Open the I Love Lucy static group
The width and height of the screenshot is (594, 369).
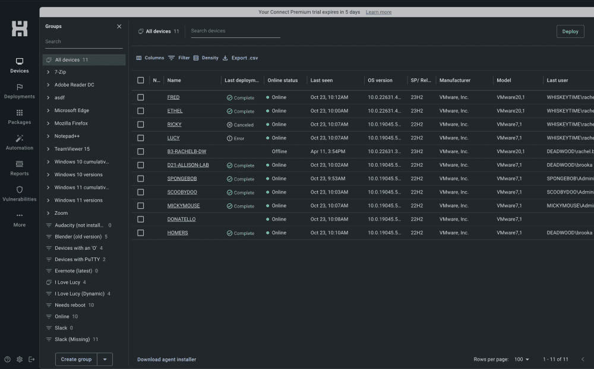[67, 282]
